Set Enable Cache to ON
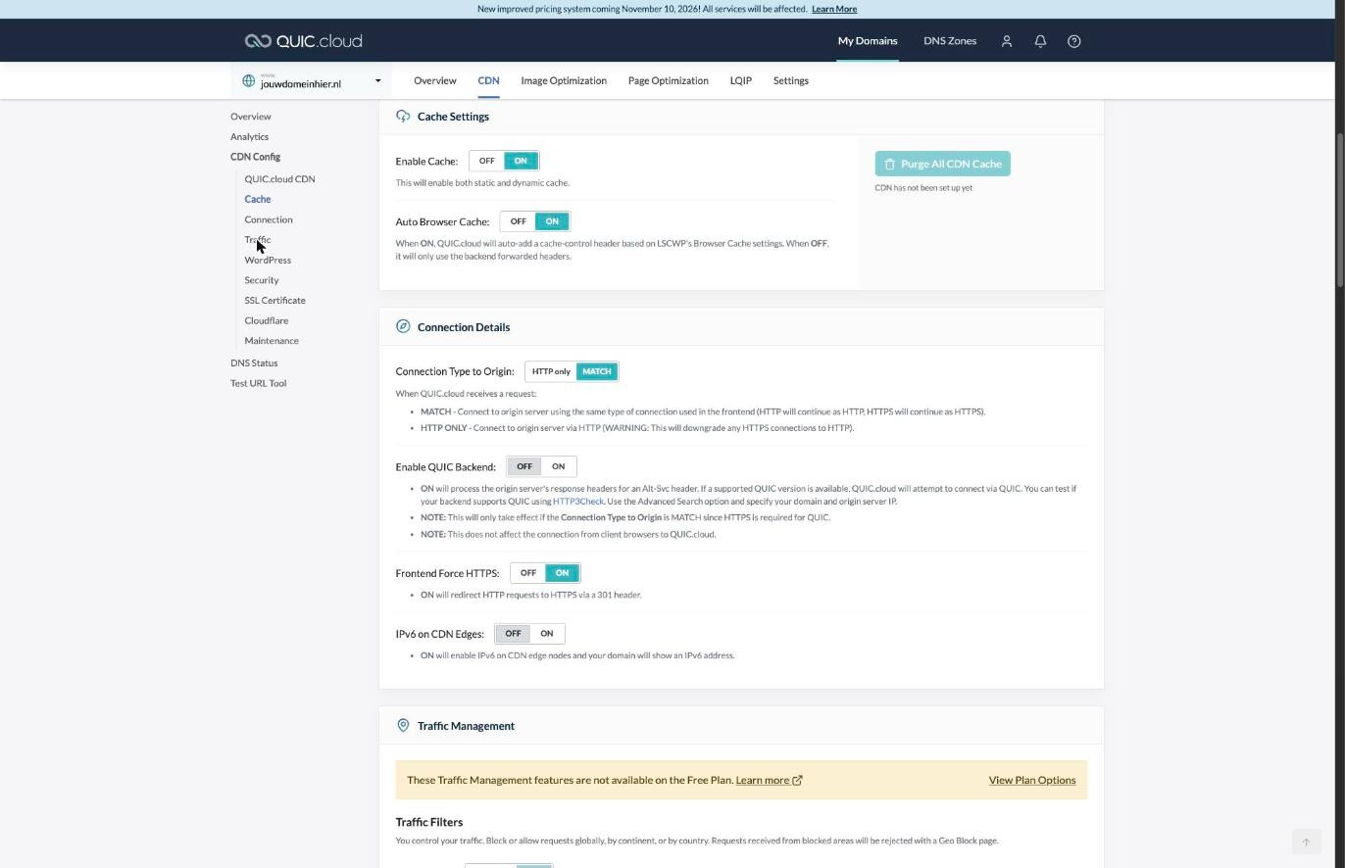 (x=521, y=161)
